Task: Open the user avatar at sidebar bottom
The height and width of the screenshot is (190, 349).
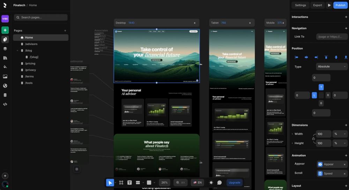Action: pos(5,184)
